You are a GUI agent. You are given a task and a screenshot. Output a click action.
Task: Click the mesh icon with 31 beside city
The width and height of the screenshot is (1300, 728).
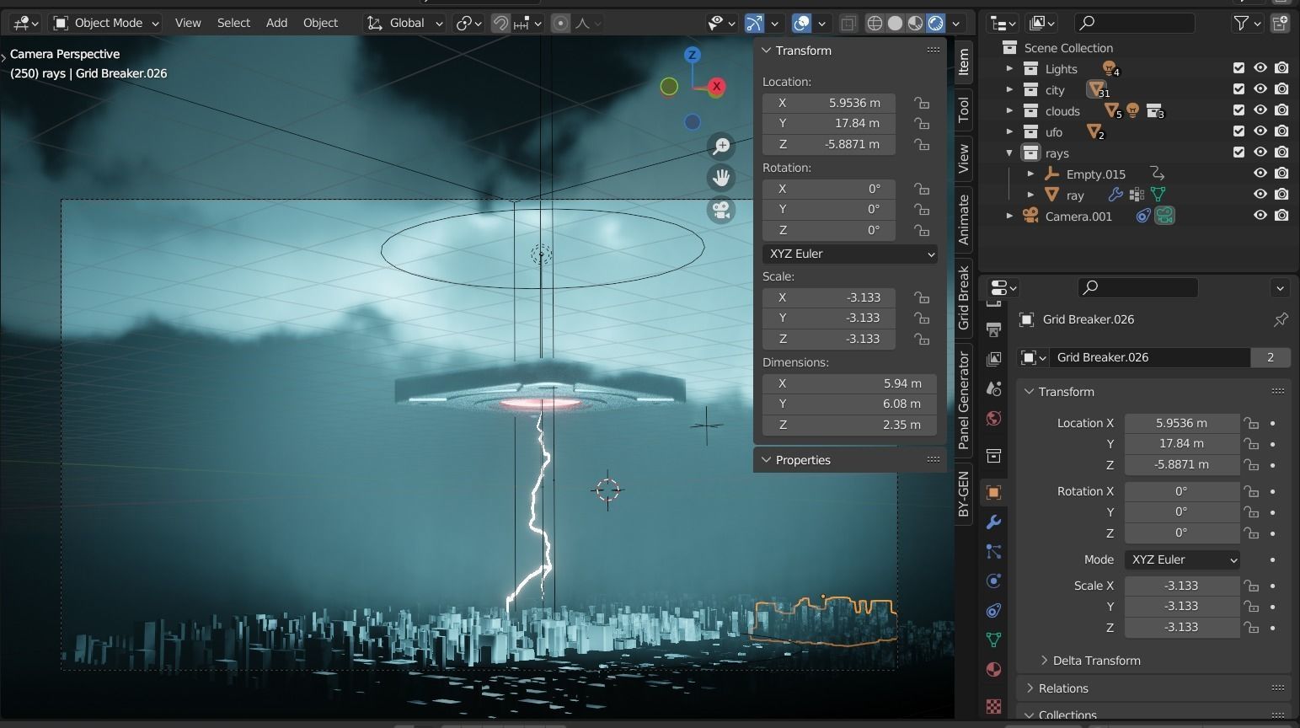[1098, 89]
